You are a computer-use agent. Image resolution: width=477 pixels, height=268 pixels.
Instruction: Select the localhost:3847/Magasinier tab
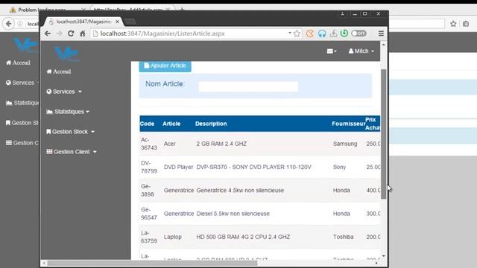83,22
